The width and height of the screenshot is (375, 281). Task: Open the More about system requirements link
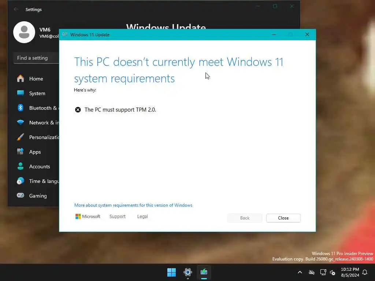click(x=133, y=205)
